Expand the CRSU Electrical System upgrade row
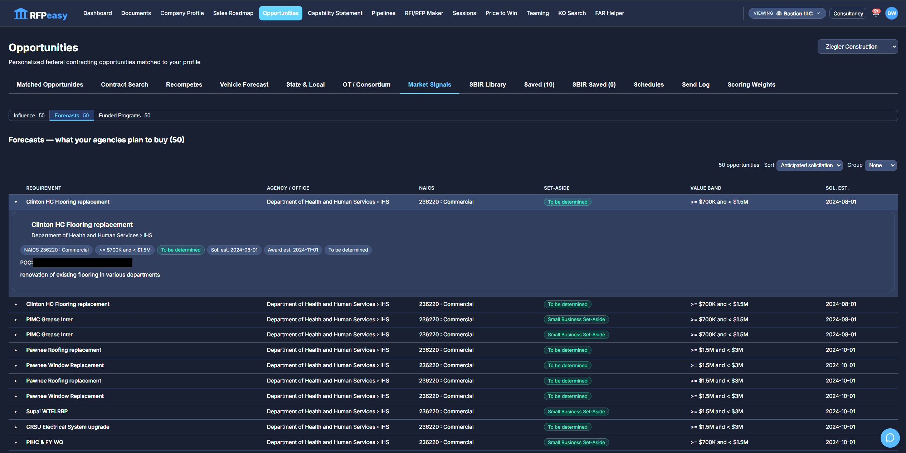Viewport: 906px width, 453px height. pos(16,427)
